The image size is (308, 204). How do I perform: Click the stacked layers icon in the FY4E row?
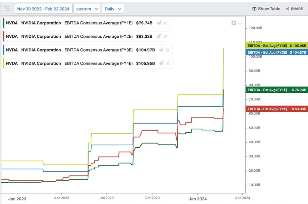click(161, 63)
